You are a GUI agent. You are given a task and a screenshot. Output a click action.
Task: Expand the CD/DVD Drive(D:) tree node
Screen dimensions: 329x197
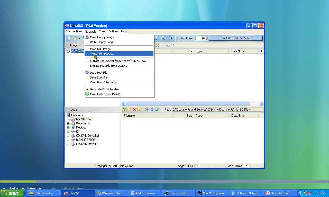(68, 136)
